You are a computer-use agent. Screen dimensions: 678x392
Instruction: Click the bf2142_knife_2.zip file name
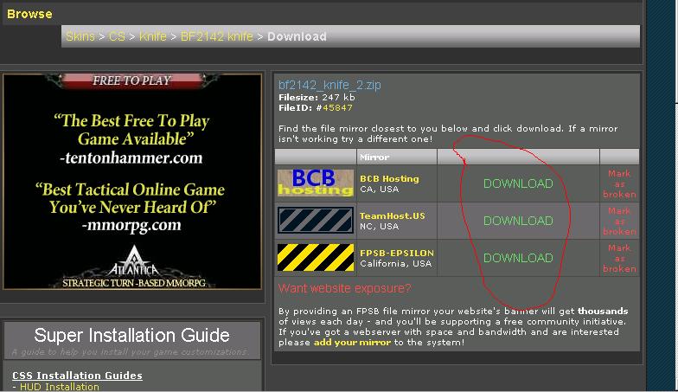tap(329, 85)
